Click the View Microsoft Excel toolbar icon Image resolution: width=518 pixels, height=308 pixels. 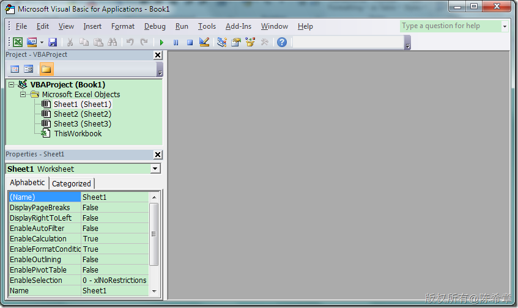click(18, 42)
